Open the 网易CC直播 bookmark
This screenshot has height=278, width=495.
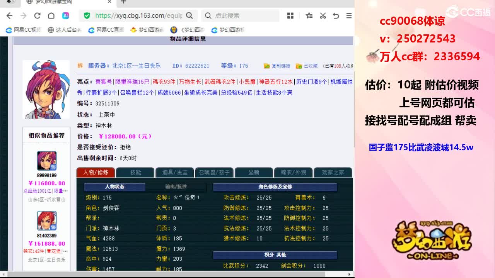(106, 30)
